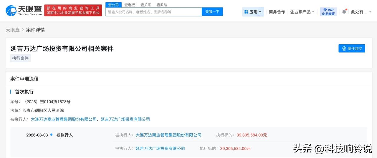Open the 商务合作 menu item
Viewport: 377px width, 158px height.
(277, 12)
